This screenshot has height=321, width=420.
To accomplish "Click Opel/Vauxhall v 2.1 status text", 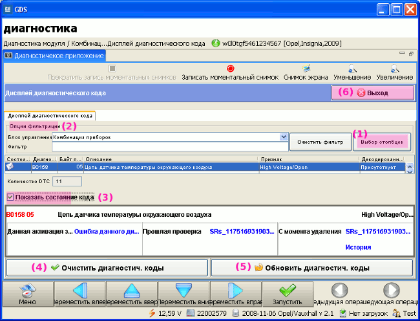I will [306, 313].
